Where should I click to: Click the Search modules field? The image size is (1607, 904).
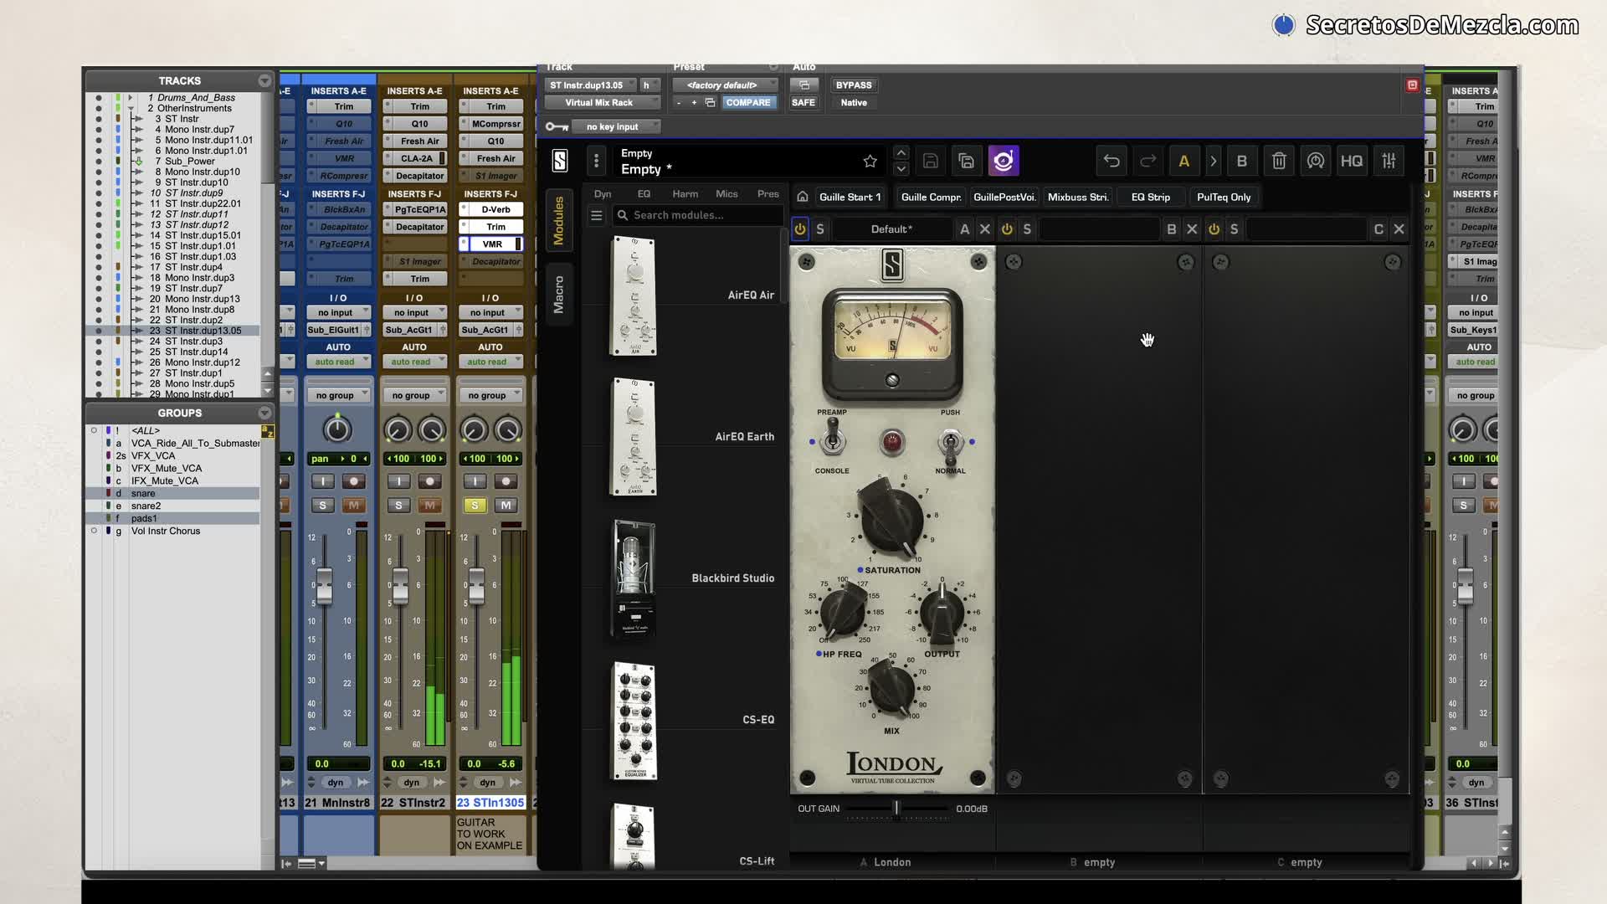[x=698, y=215]
